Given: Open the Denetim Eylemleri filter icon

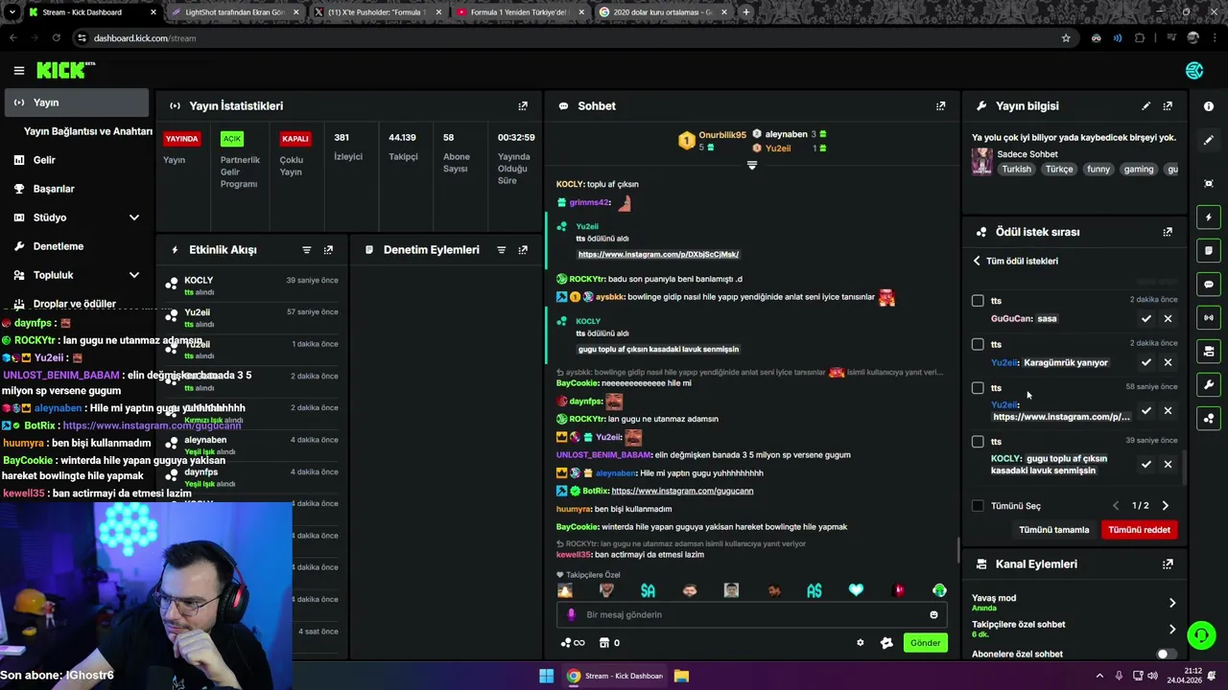Looking at the screenshot, I should [x=501, y=250].
